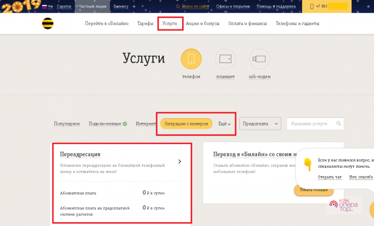Switch to Частным лицам tab
The image size is (374, 226).
pos(92,6)
